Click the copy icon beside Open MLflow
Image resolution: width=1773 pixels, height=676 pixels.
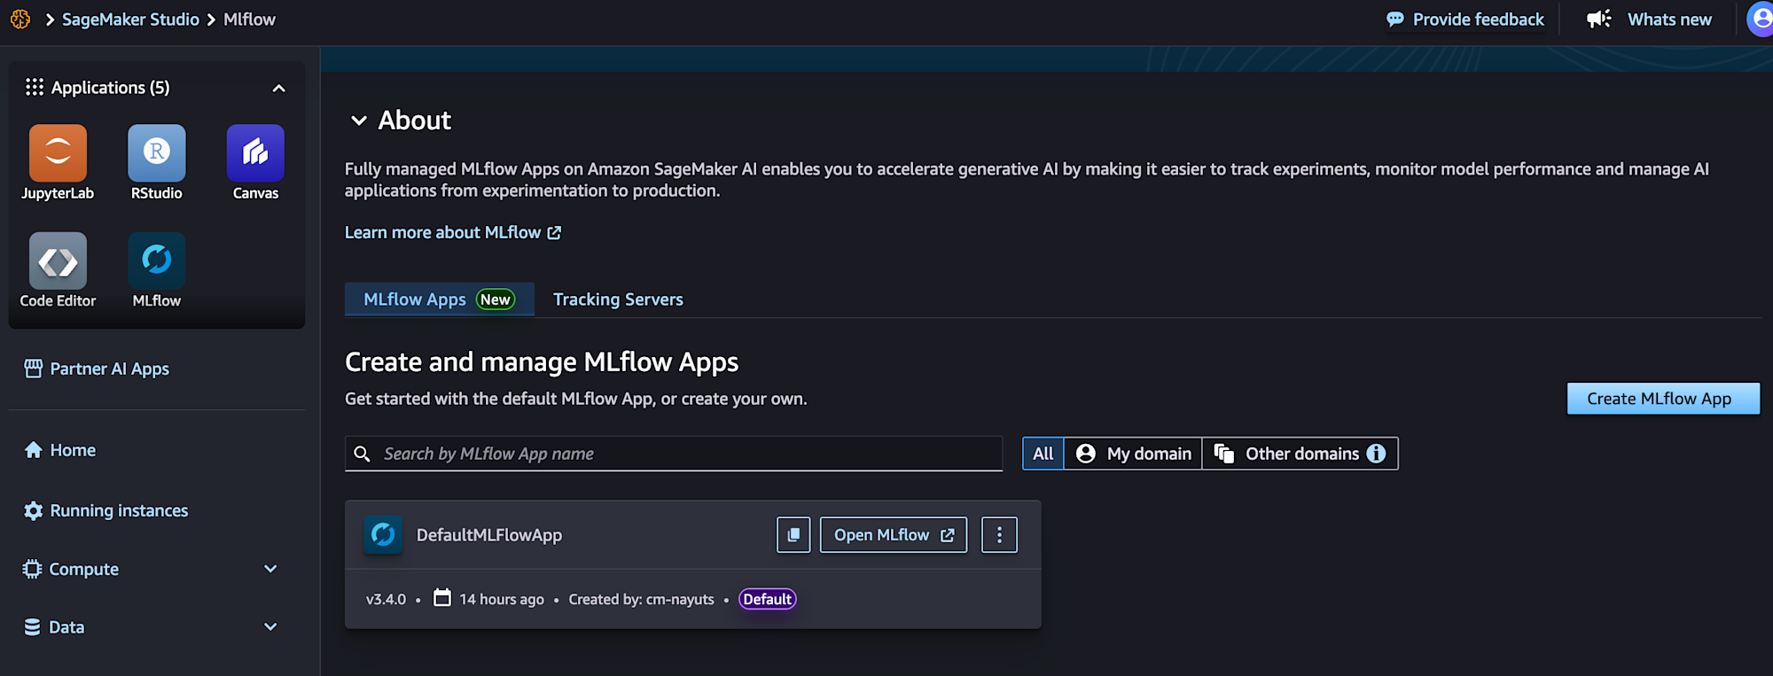pos(793,535)
